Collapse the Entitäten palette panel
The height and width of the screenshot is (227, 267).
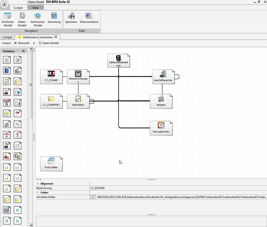point(23,51)
